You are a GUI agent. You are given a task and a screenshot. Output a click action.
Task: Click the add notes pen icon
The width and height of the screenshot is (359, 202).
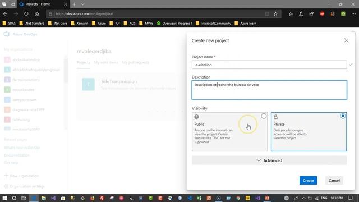[x=301, y=14]
